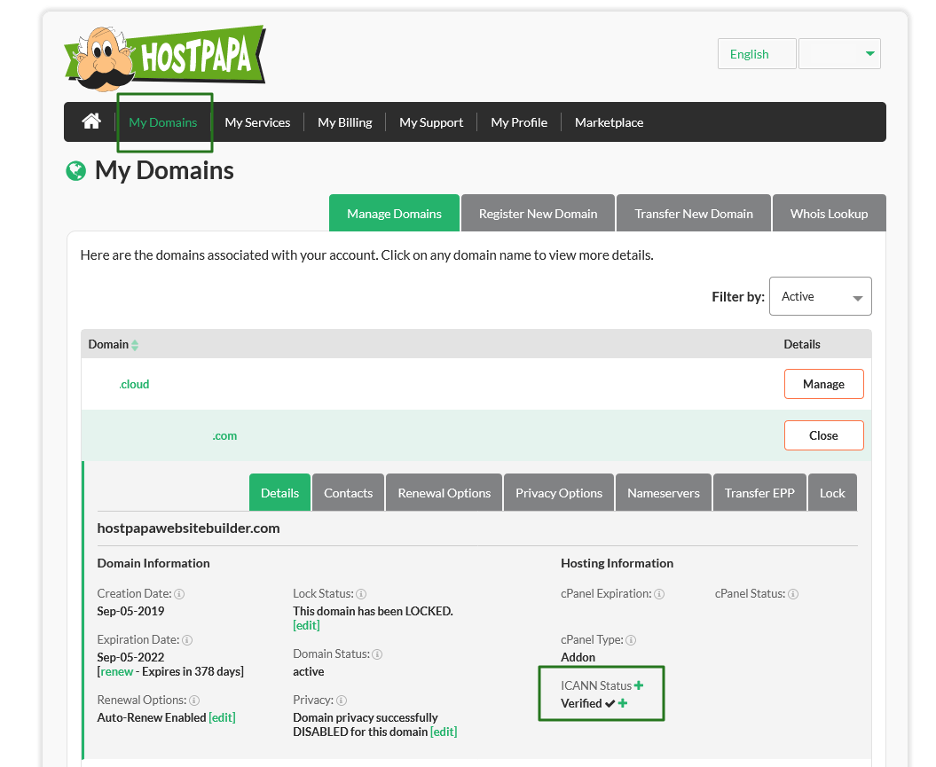Open the My Billing menu
Screen dimensions: 936x767
344,121
